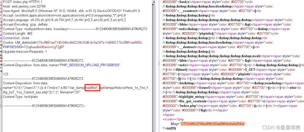Select the 'Accept: text/html' header line
The width and height of the screenshot is (304, 132).
64,16
